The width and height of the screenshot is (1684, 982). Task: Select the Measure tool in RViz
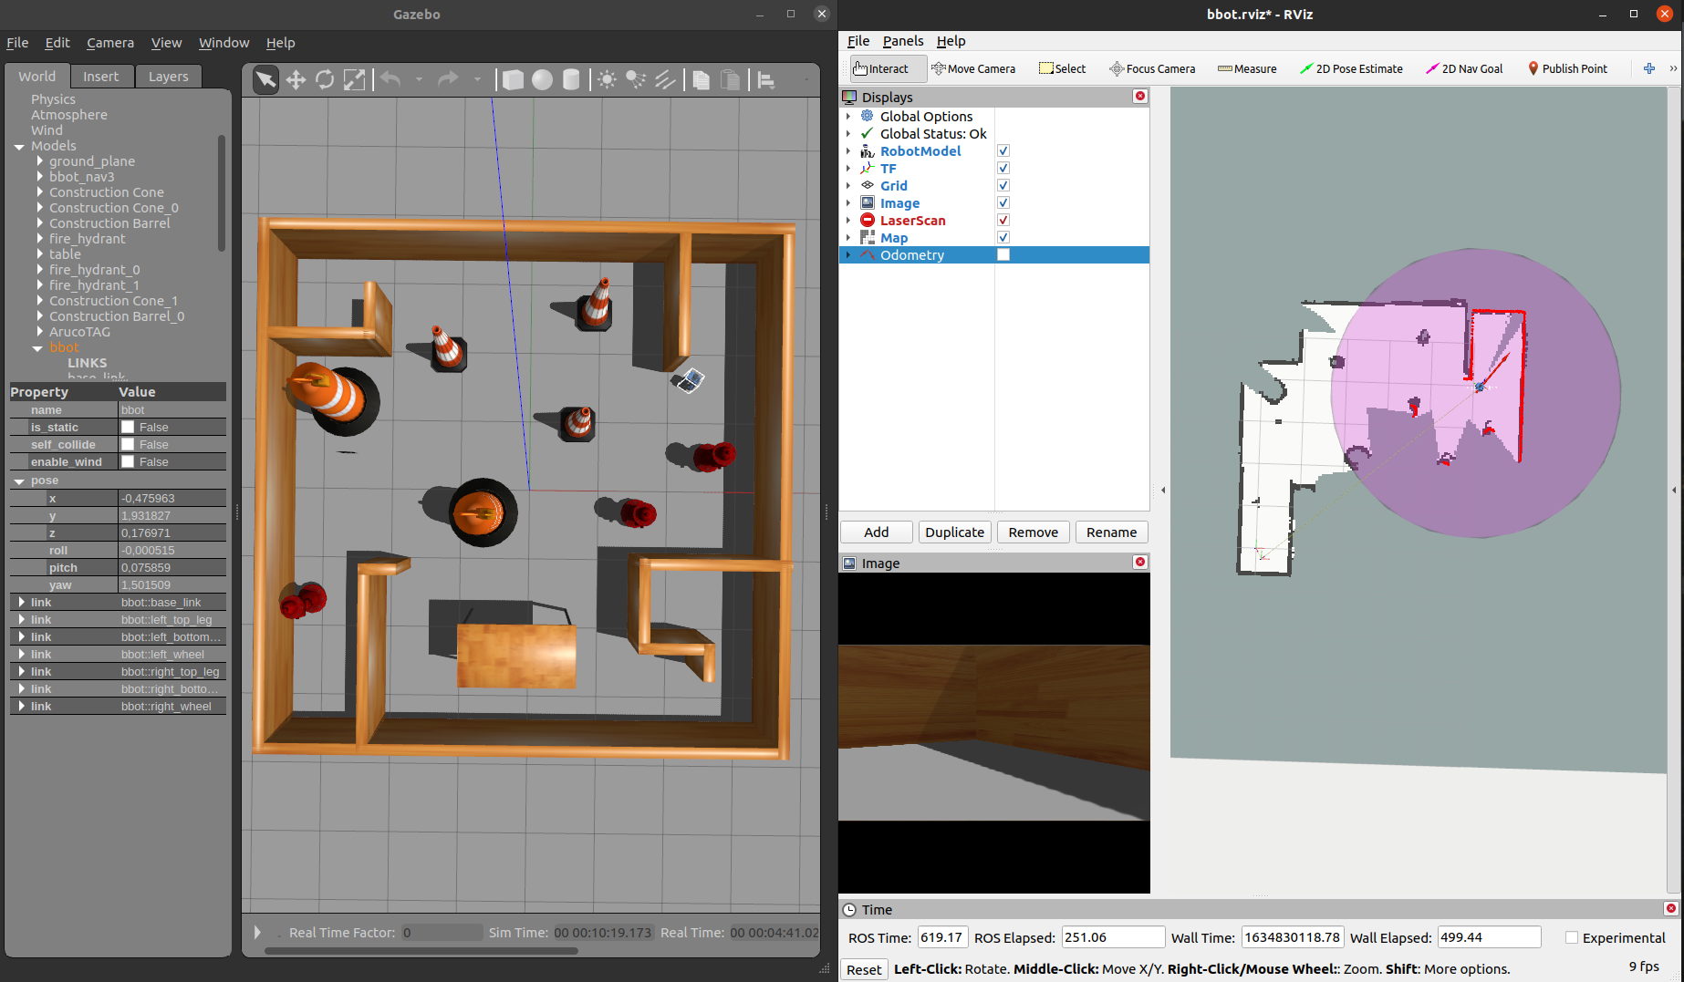click(1247, 68)
